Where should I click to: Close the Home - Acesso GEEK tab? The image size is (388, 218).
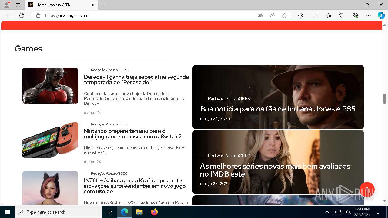pyautogui.click(x=93, y=5)
